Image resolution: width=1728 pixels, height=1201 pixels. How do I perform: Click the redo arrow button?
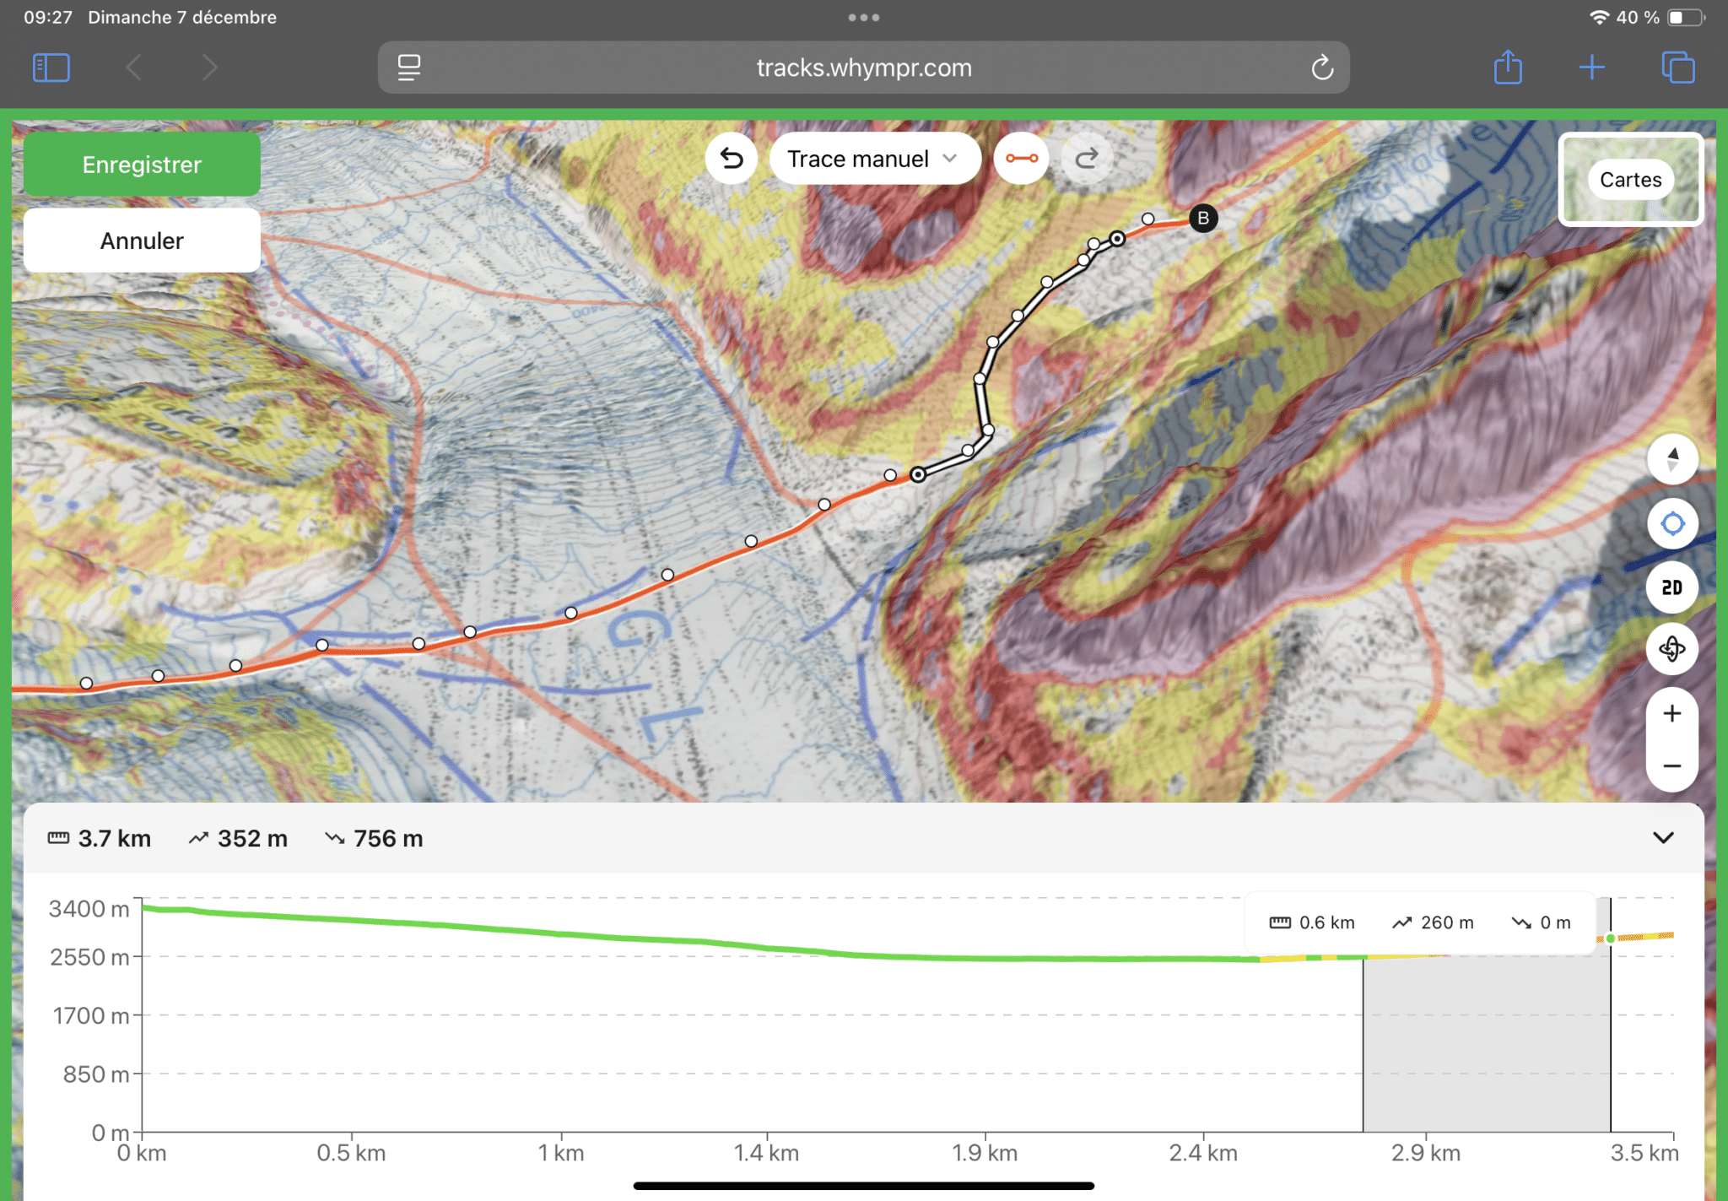coord(1086,159)
